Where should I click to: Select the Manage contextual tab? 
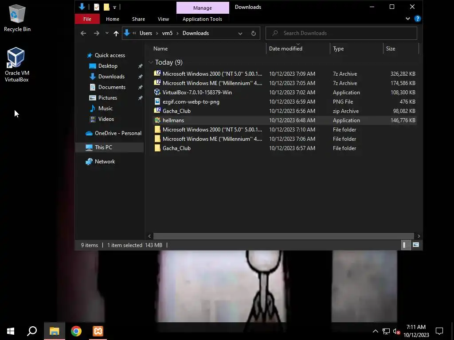[203, 8]
